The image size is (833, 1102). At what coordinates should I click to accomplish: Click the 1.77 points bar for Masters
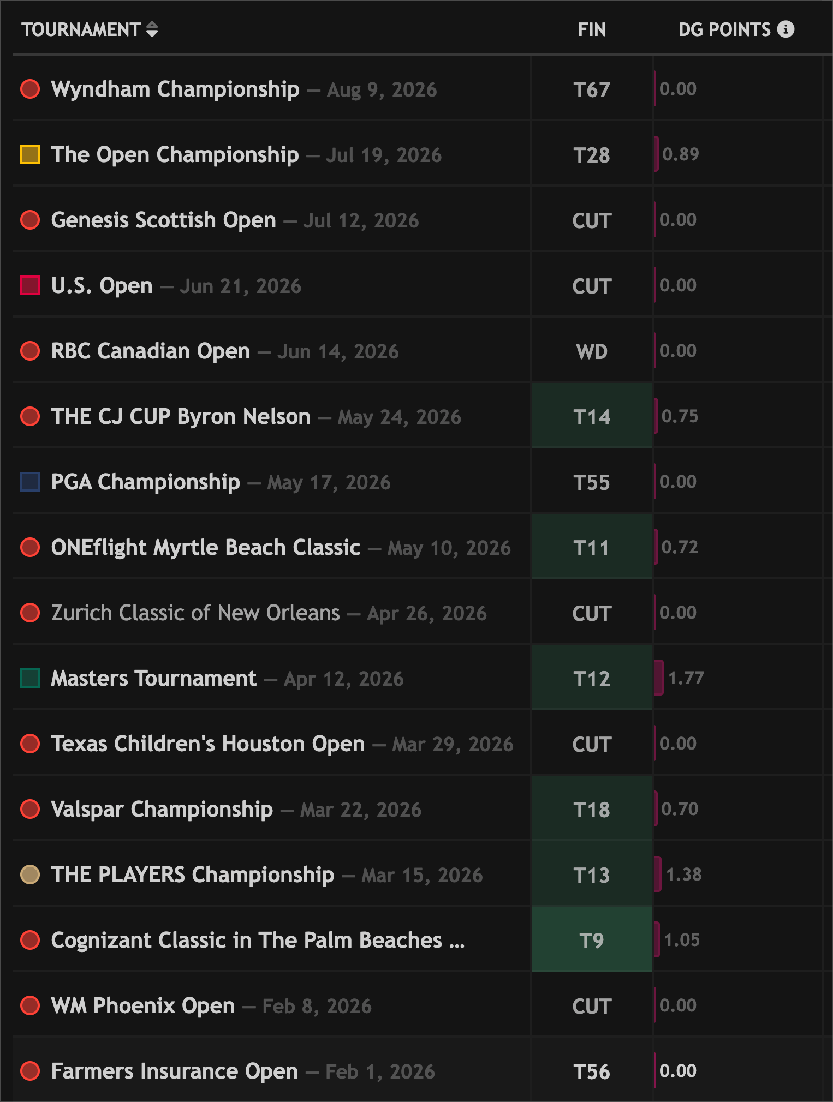pos(659,678)
